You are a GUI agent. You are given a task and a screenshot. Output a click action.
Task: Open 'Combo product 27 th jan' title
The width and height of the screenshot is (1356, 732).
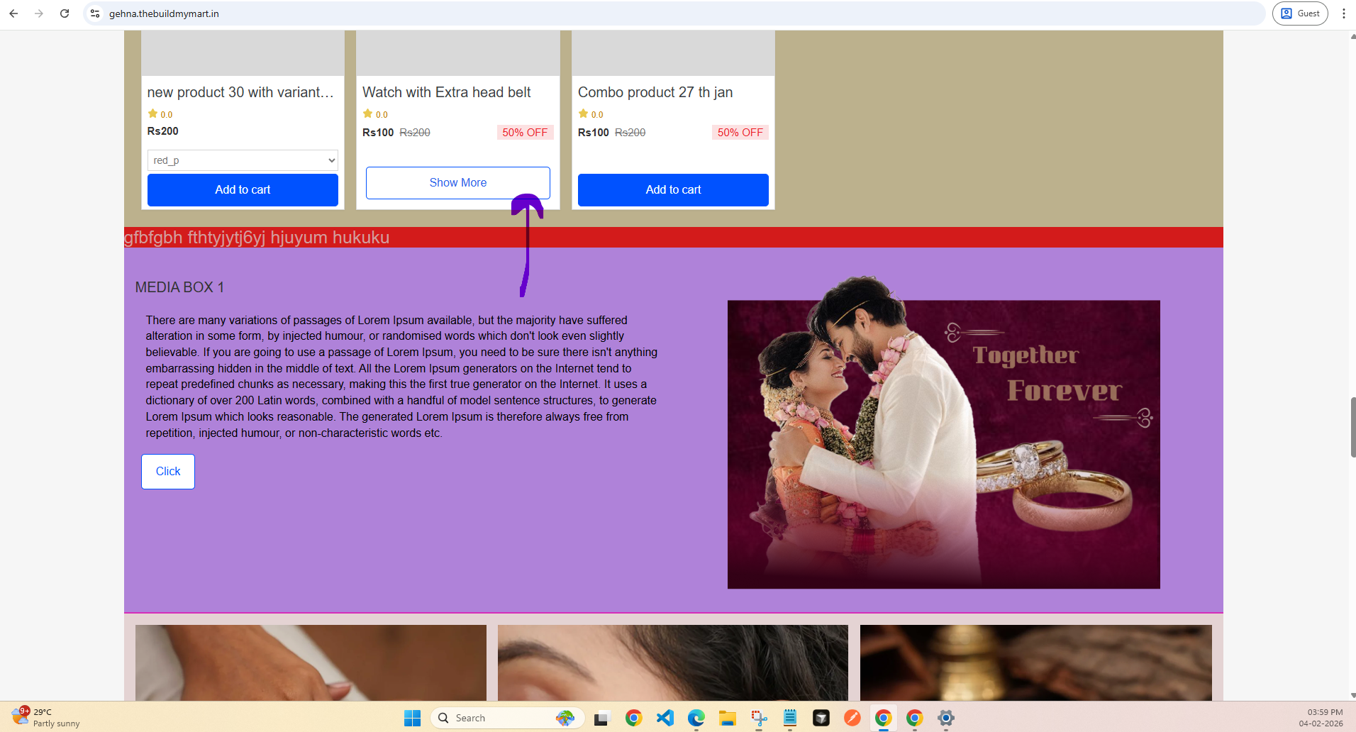click(655, 92)
